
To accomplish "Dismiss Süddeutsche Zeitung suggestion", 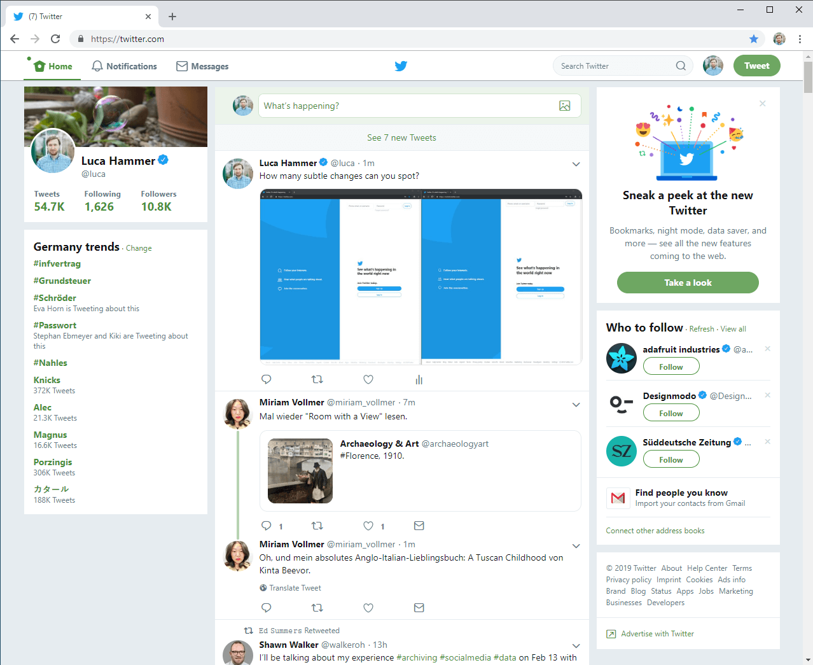I will click(x=768, y=442).
